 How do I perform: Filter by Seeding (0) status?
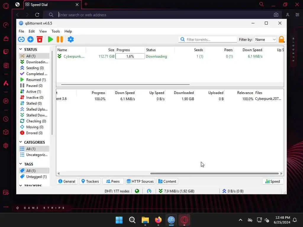click(34, 68)
